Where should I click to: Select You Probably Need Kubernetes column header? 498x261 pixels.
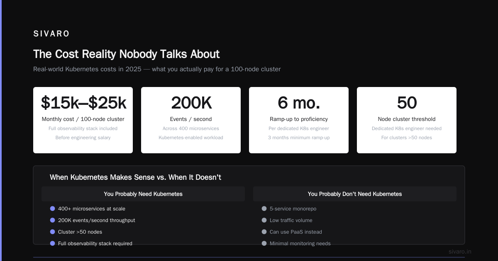pyautogui.click(x=143, y=194)
